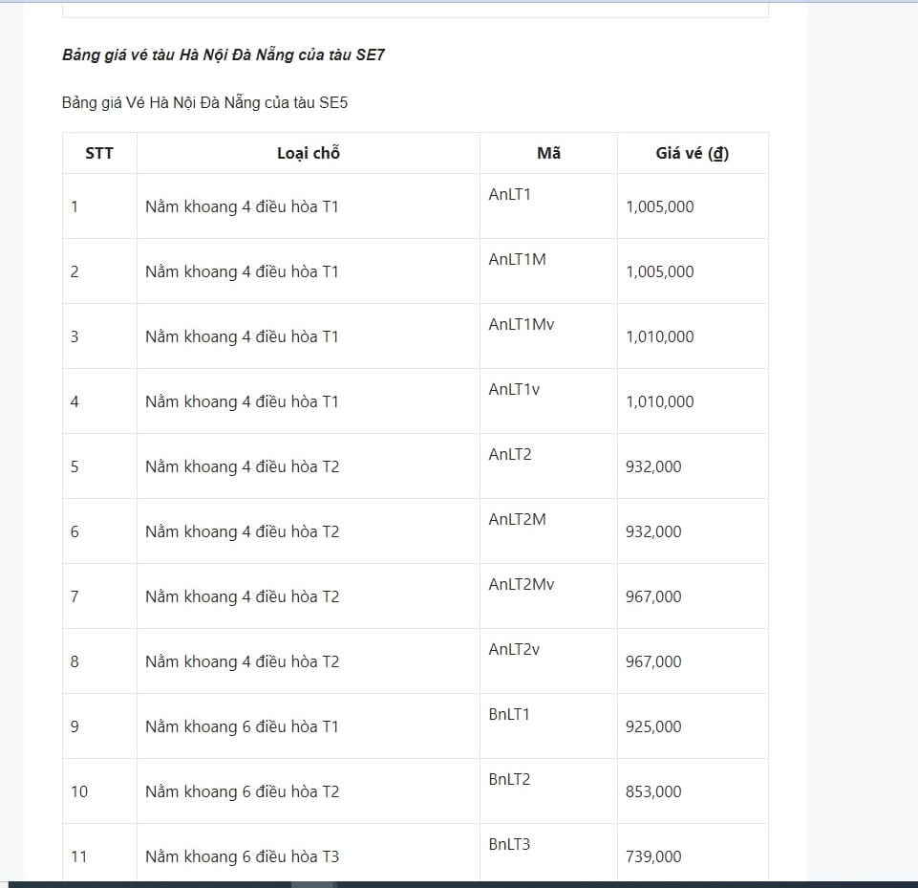918x888 pixels.
Task: Click the SE7 price table heading
Action: pyautogui.click(x=223, y=54)
